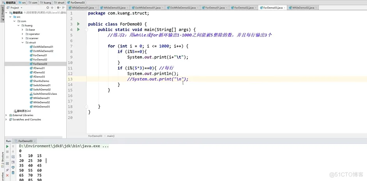Click fold end marker at line 18
This screenshot has height=181, width=367.
86,106
